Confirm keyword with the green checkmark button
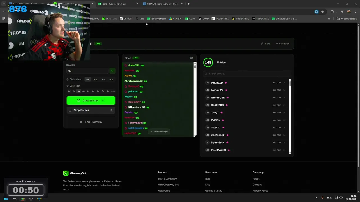Screen dimensions: 360x202 (112, 71)
